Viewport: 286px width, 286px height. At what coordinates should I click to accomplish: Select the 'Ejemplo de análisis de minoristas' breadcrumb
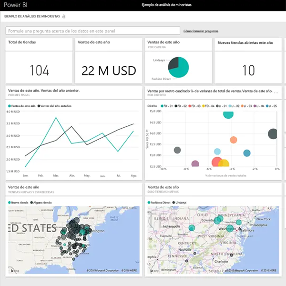point(32,16)
